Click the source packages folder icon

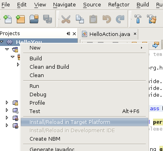coord(15,50)
